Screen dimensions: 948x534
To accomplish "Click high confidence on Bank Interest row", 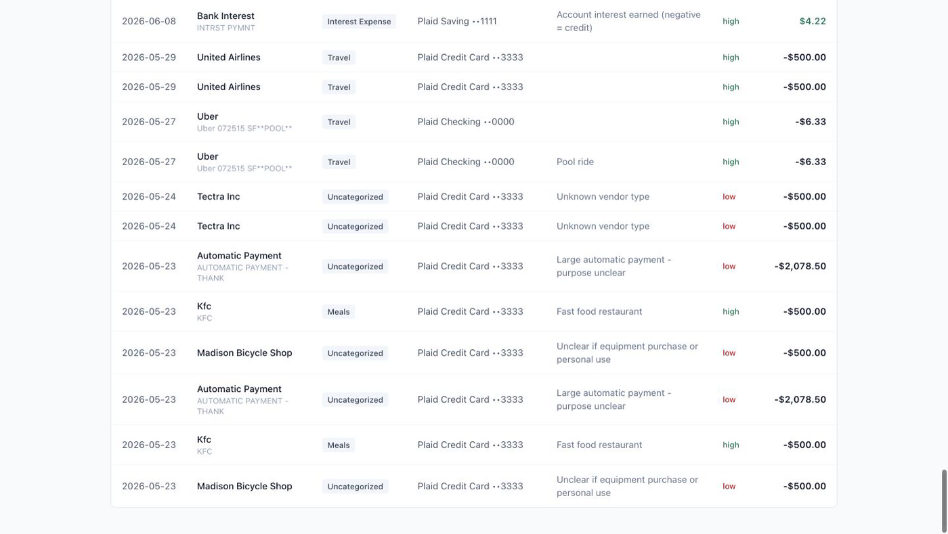I will (x=731, y=21).
